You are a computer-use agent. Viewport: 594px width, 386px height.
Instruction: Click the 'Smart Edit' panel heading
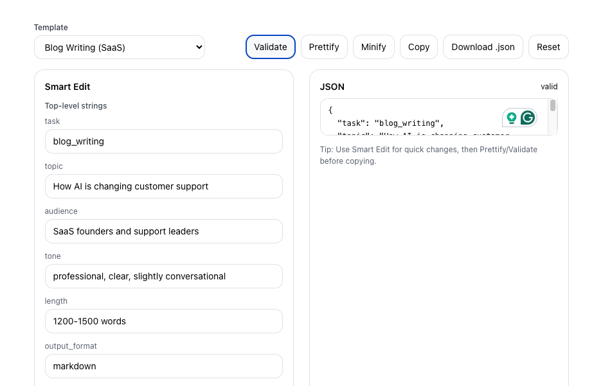tap(67, 87)
